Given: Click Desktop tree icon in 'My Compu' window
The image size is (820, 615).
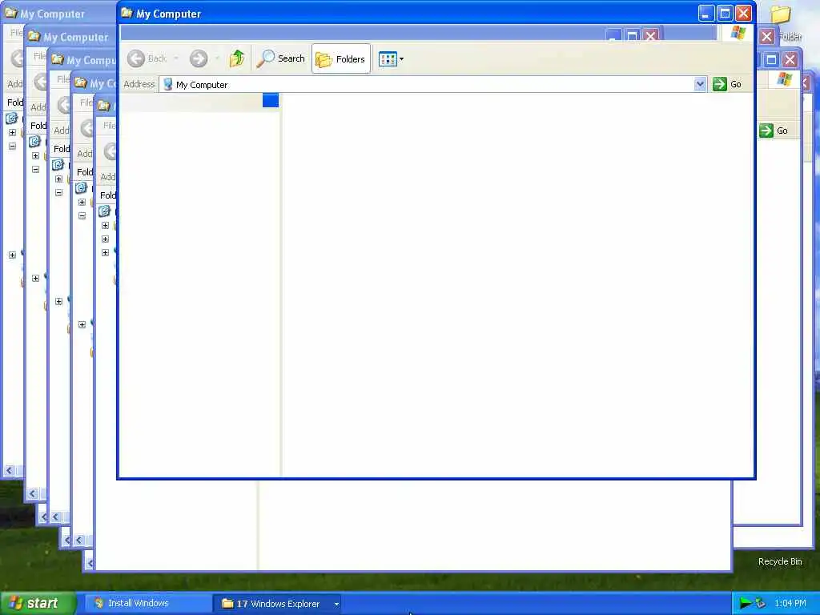Looking at the screenshot, I should (58, 165).
